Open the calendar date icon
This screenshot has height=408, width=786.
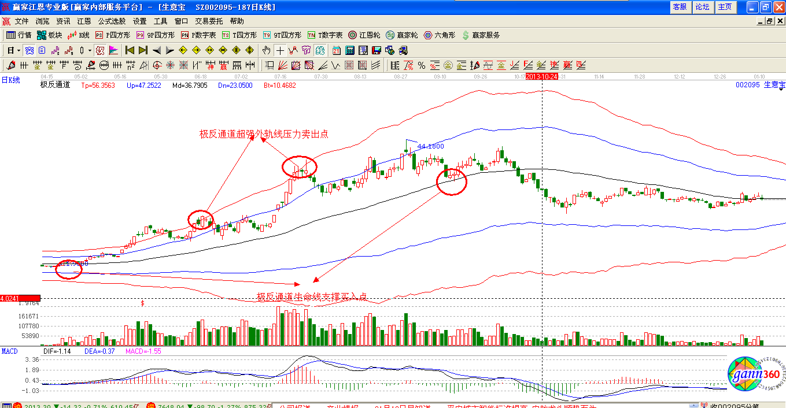click(336, 50)
